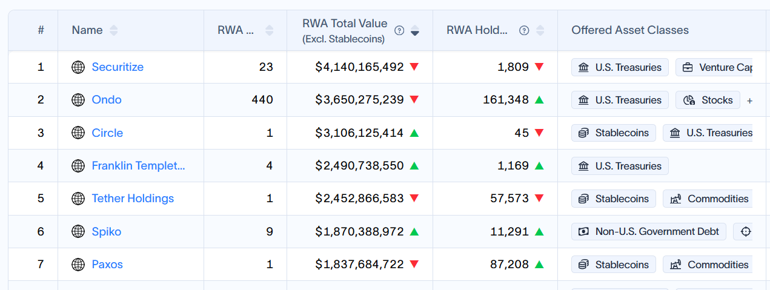Click the holders count 11,291

509,231
